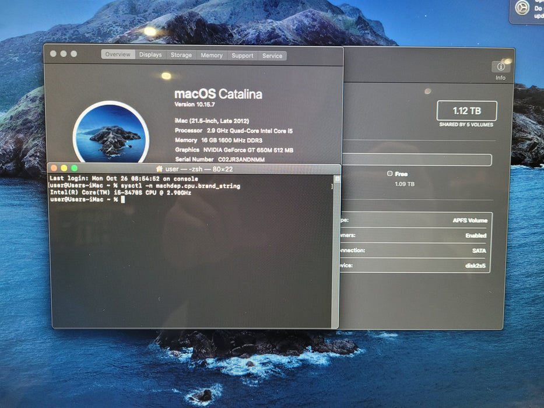This screenshot has height=408, width=544.
Task: Click the "1.09 TB" free space value
Action: (405, 184)
